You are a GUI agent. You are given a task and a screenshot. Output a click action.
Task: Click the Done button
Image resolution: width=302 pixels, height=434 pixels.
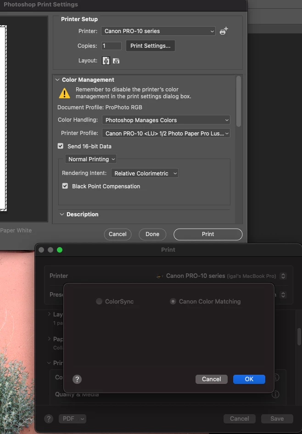(152, 234)
